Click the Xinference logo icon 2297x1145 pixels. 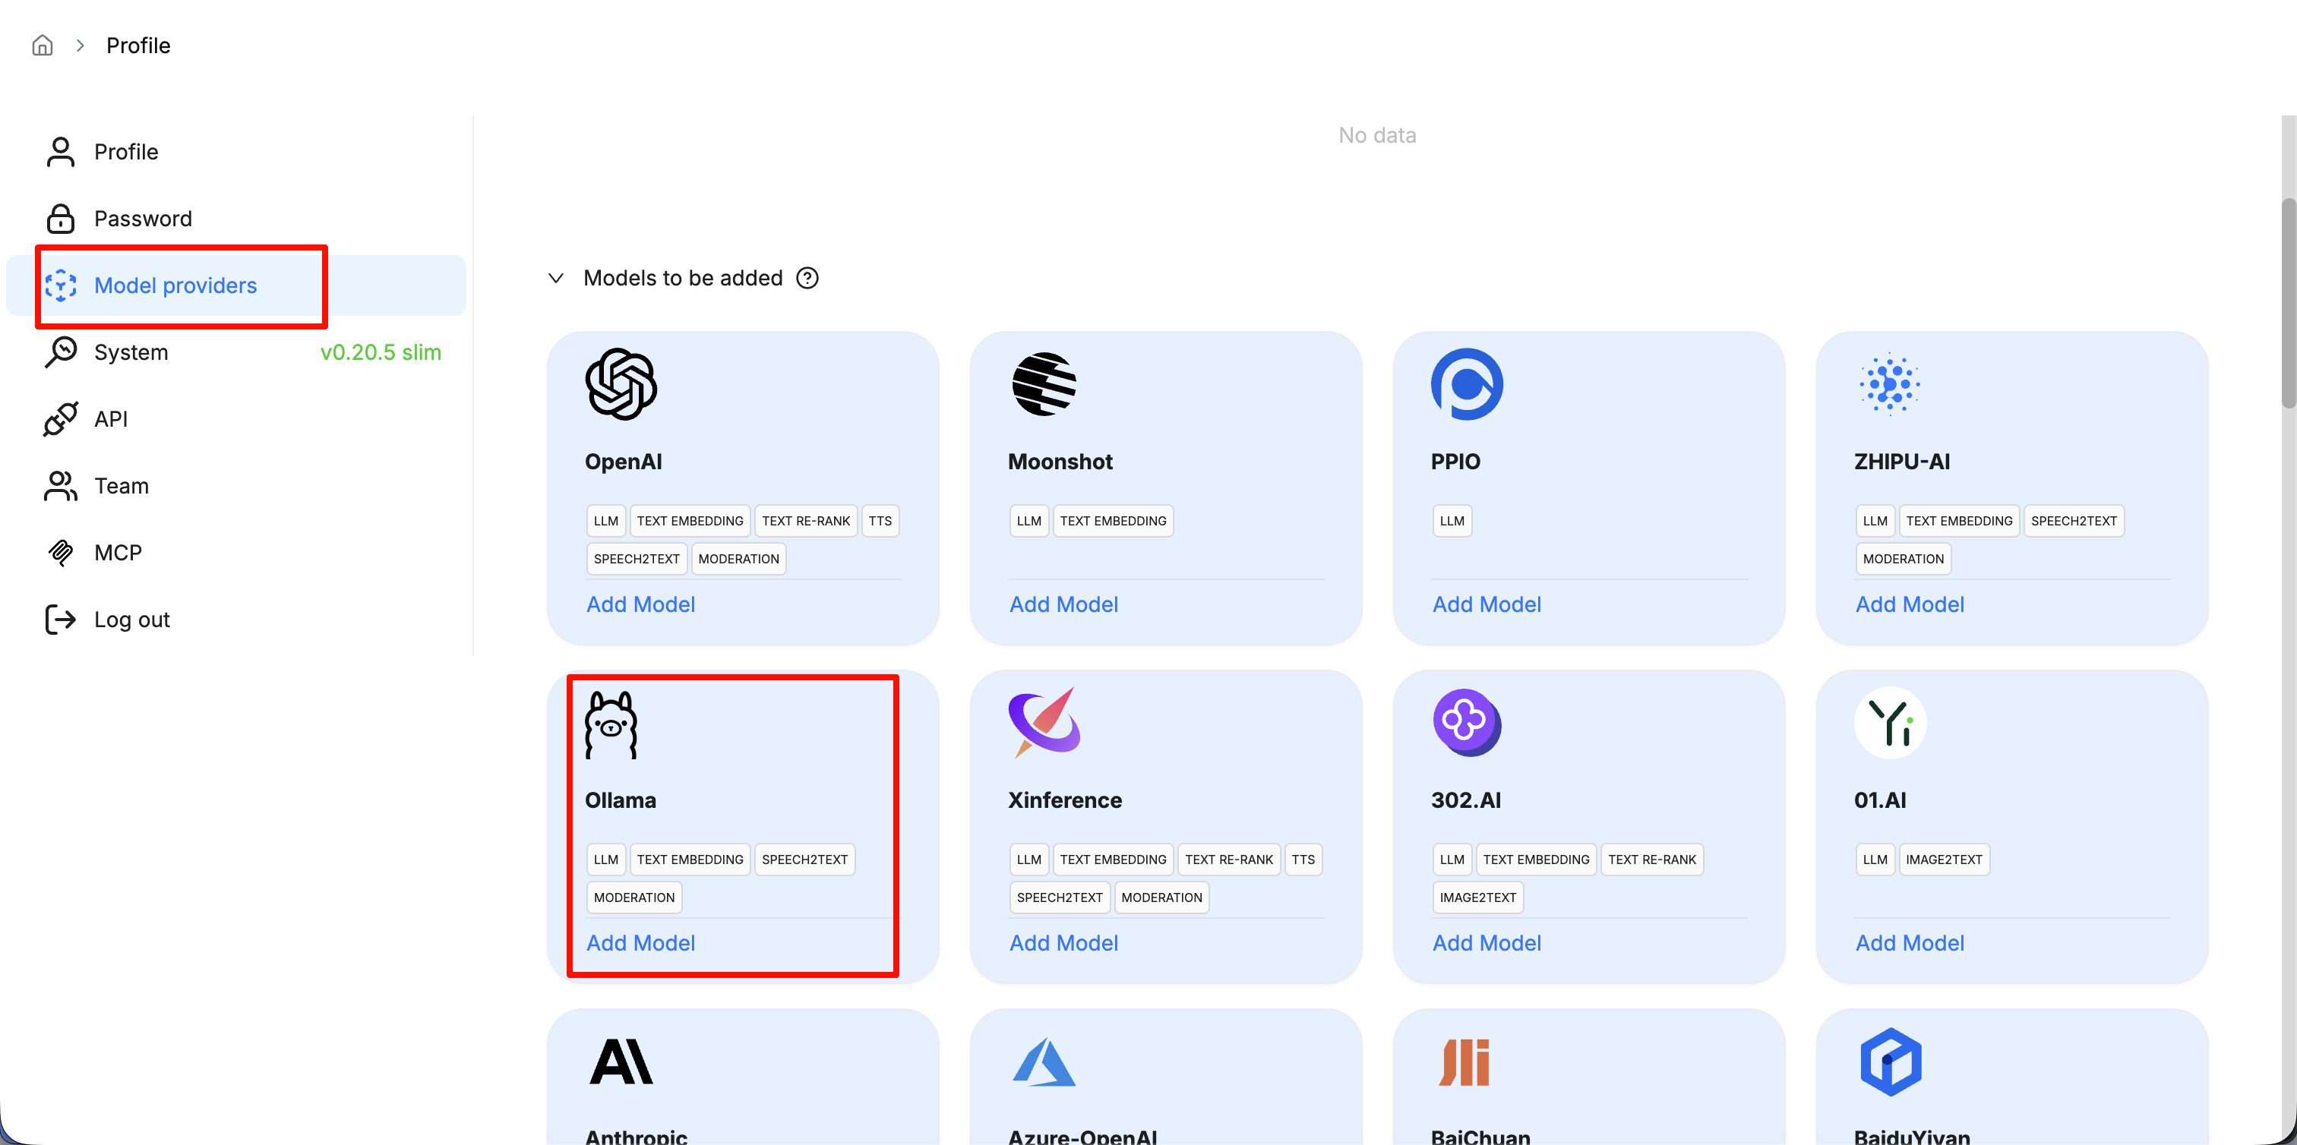click(x=1043, y=723)
